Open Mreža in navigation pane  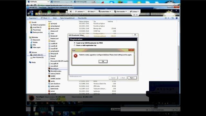coord(32,62)
